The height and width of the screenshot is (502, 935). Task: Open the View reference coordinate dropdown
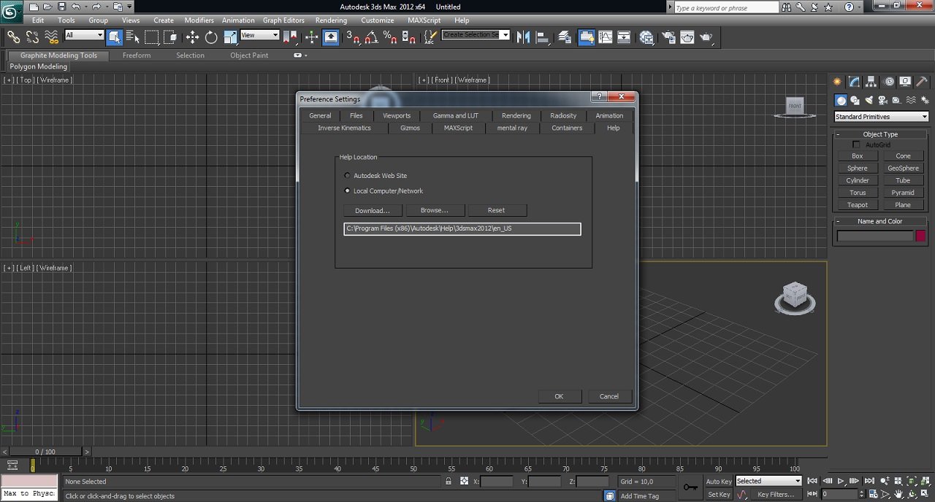tap(259, 35)
